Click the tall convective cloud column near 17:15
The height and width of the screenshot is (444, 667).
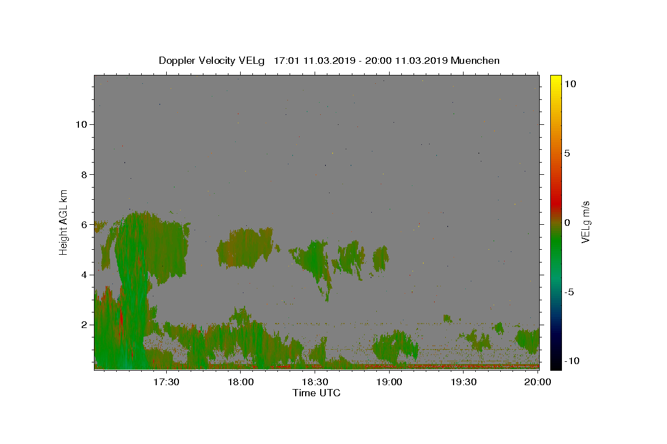coord(132,289)
